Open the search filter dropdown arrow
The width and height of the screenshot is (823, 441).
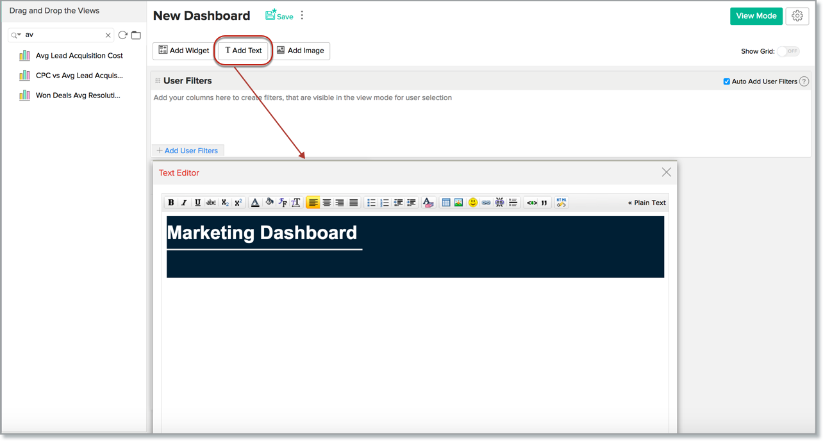point(19,35)
